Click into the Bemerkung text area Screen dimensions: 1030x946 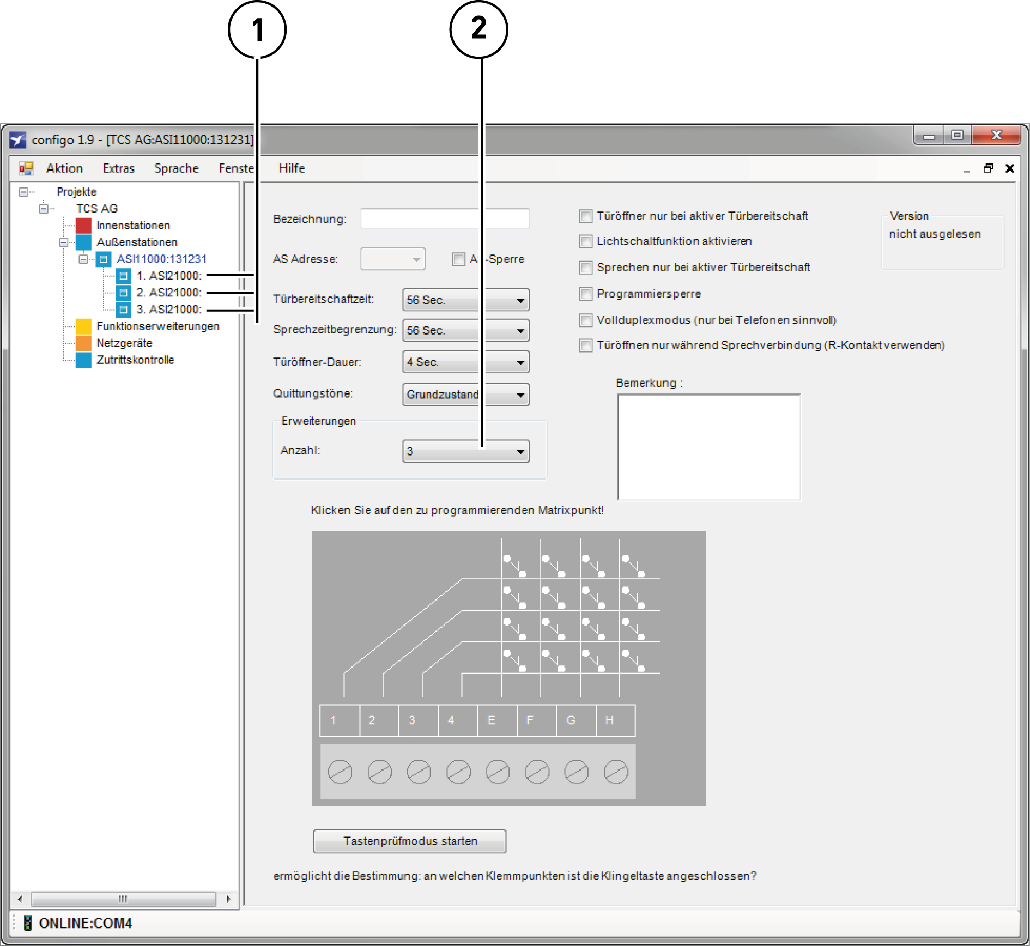[708, 447]
